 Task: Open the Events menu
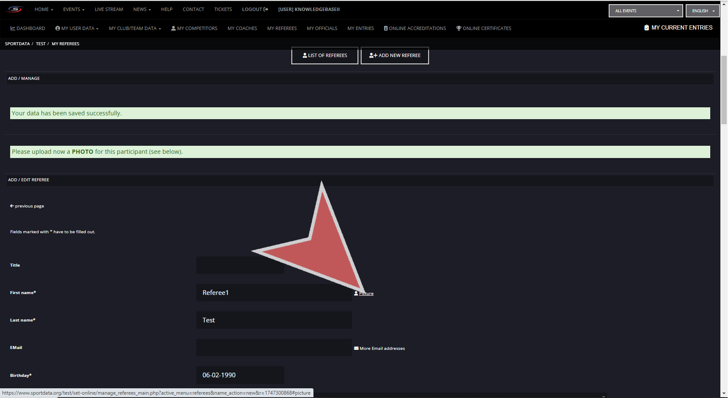click(74, 9)
